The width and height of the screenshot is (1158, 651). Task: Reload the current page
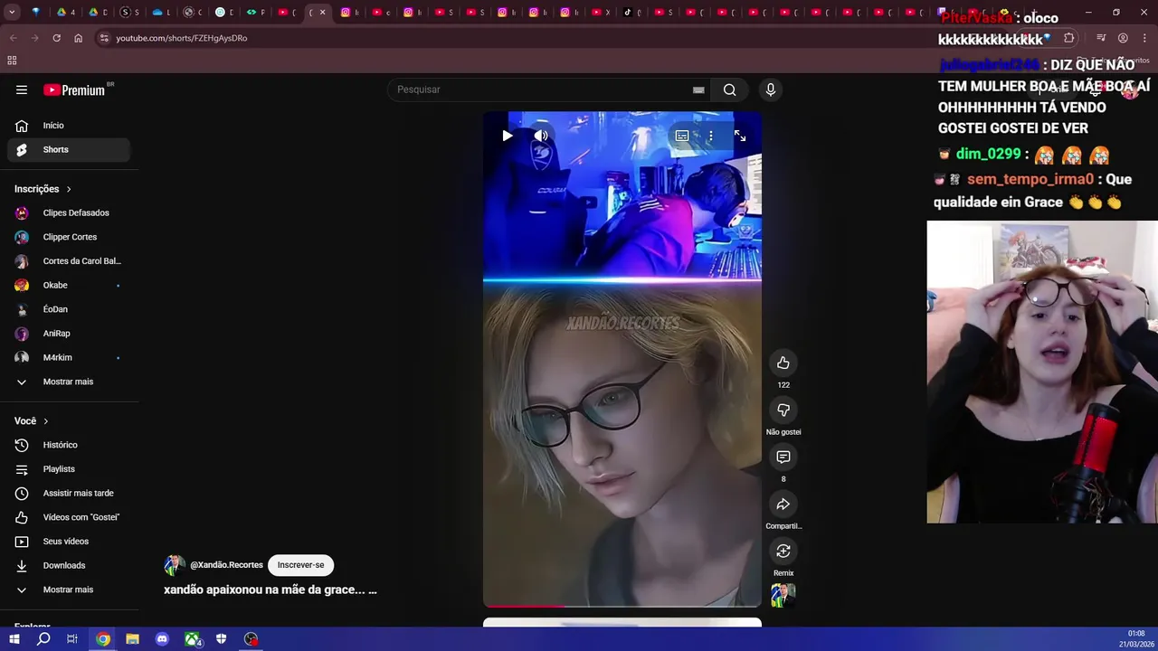[56, 38]
